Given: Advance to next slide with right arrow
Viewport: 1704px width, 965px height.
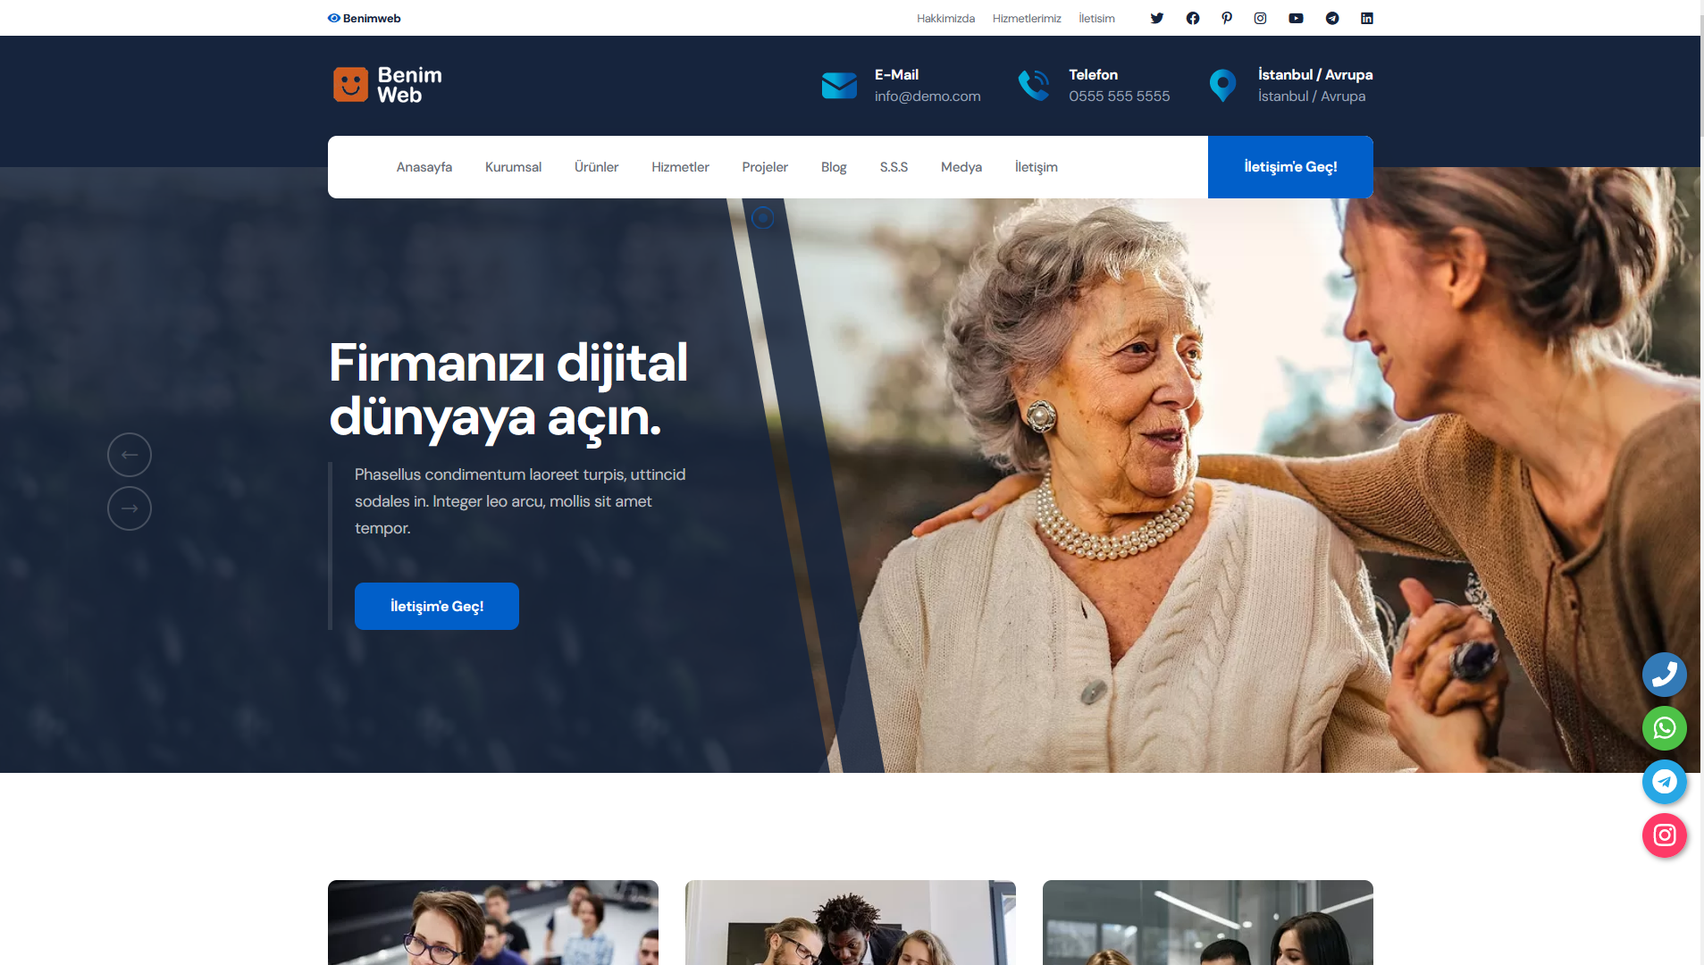Looking at the screenshot, I should (130, 508).
